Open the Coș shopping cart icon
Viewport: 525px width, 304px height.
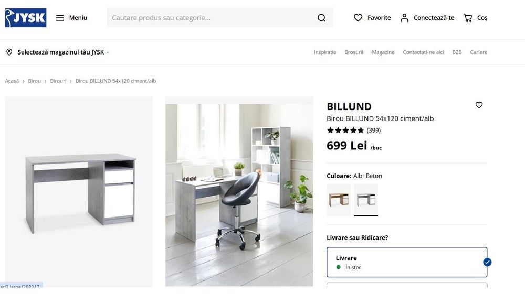point(468,18)
